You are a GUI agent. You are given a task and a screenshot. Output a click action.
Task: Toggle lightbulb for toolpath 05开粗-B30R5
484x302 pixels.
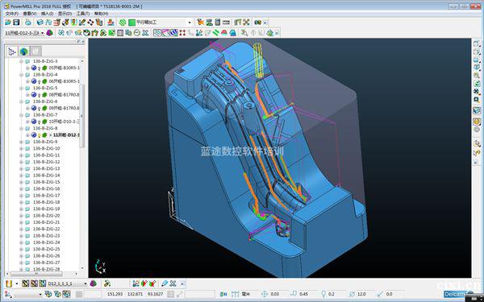click(x=40, y=68)
